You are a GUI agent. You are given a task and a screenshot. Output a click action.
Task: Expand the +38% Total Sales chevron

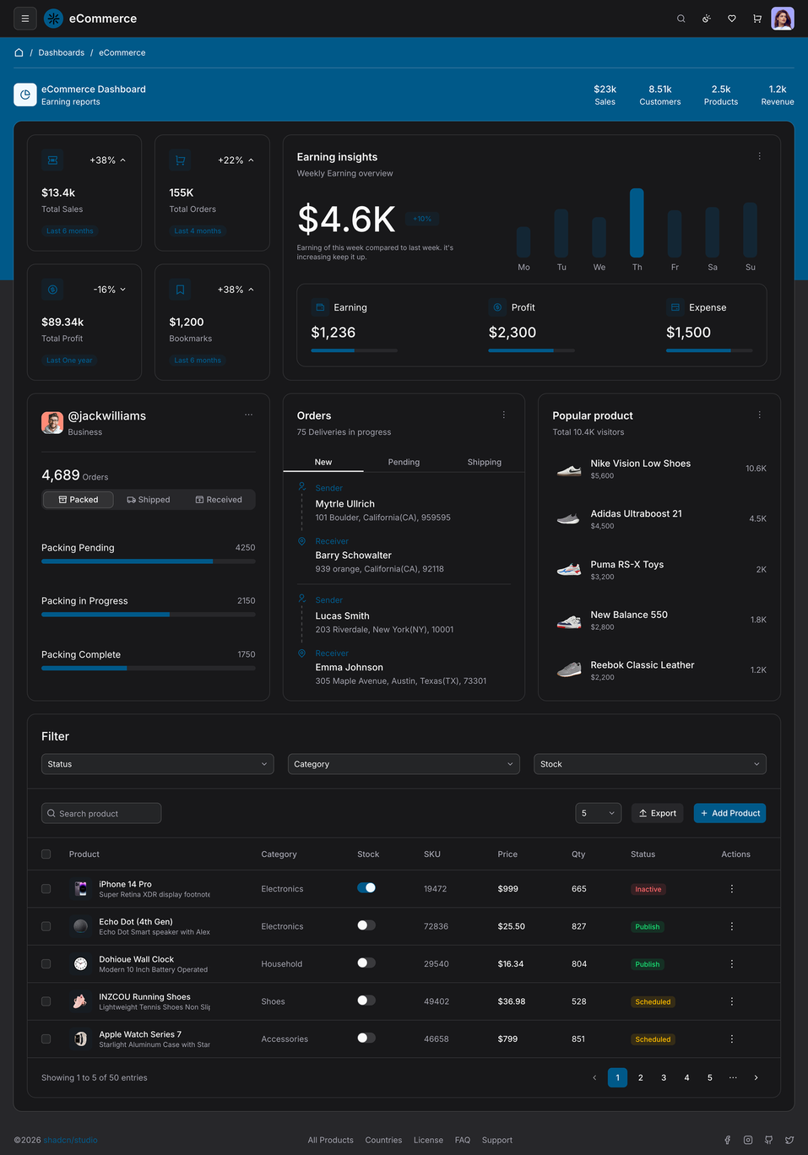pyautogui.click(x=123, y=160)
